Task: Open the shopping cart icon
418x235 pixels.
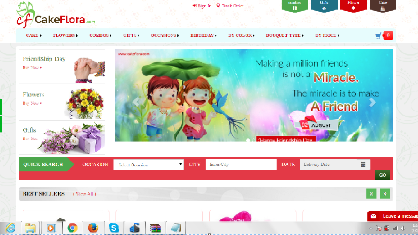Action: [x=378, y=35]
